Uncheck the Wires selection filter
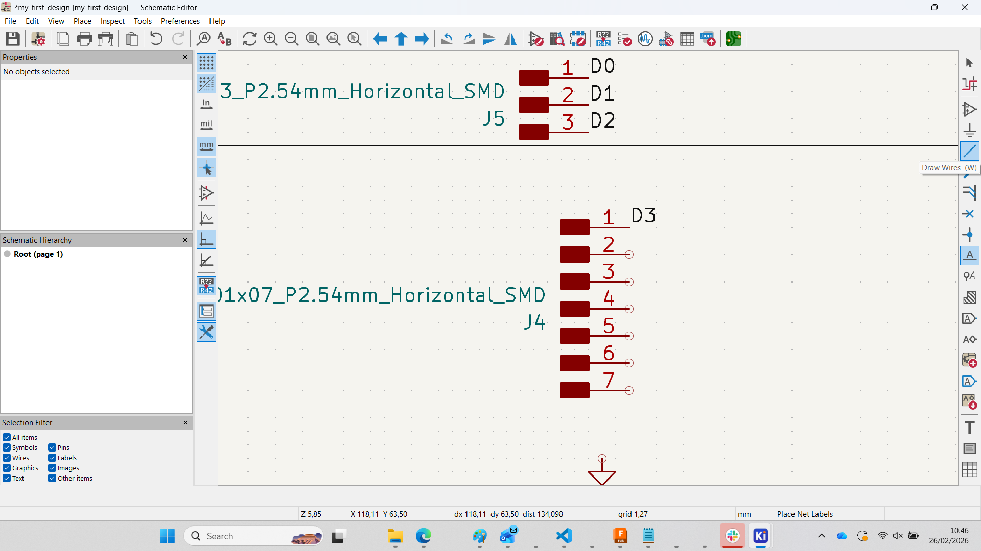 [x=7, y=458]
